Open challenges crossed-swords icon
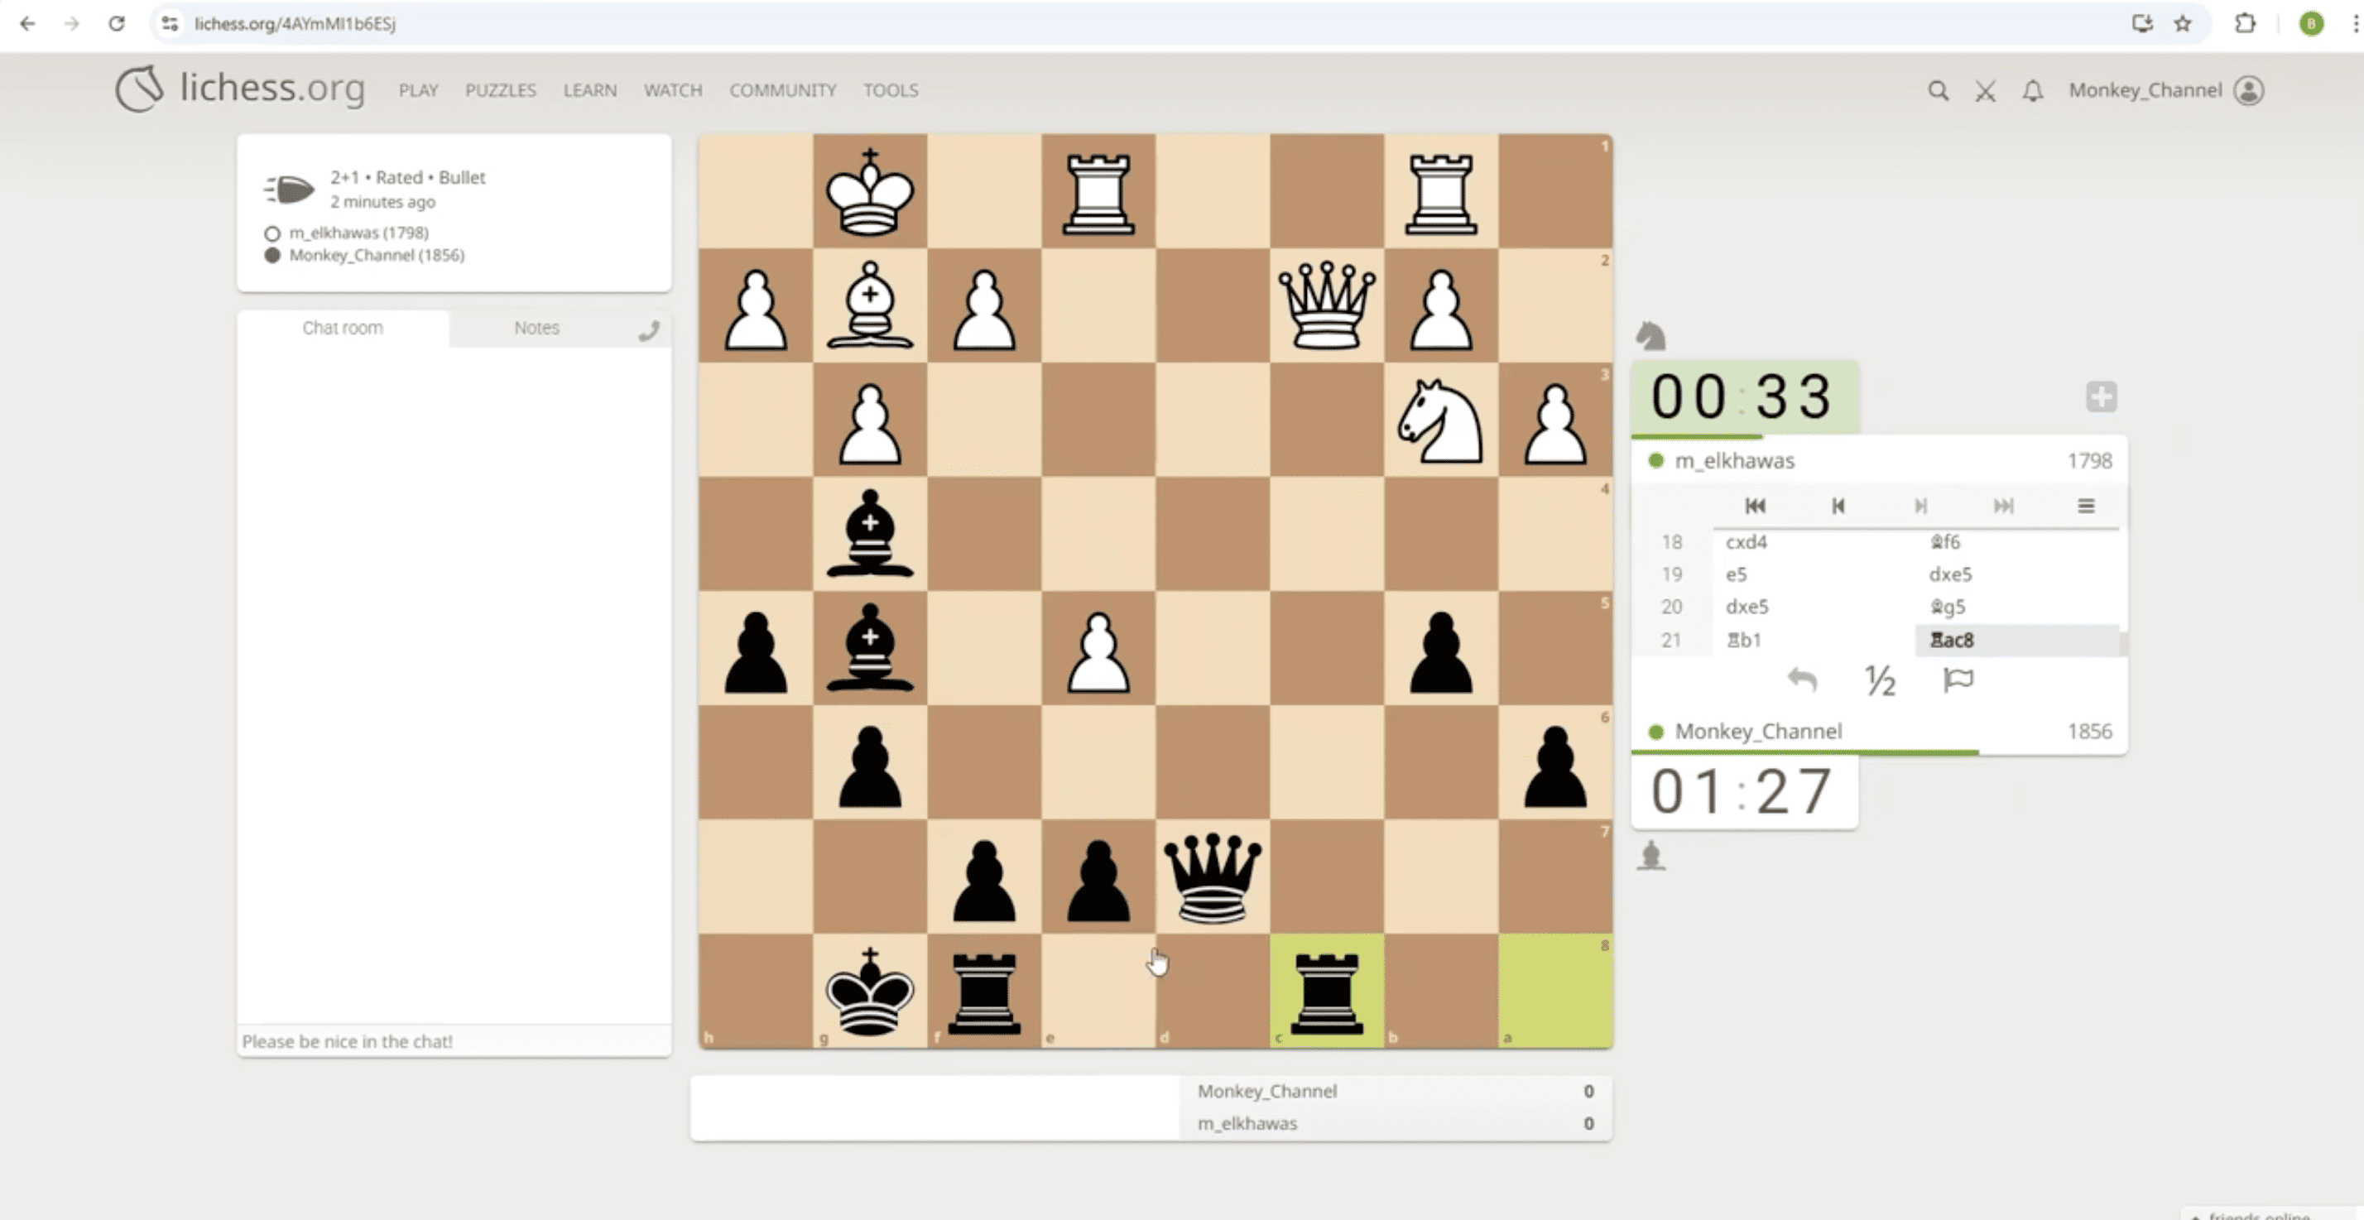Image resolution: width=2364 pixels, height=1220 pixels. [x=1985, y=91]
